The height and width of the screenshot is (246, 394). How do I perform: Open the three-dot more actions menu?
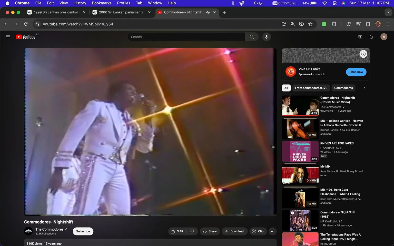click(x=272, y=231)
